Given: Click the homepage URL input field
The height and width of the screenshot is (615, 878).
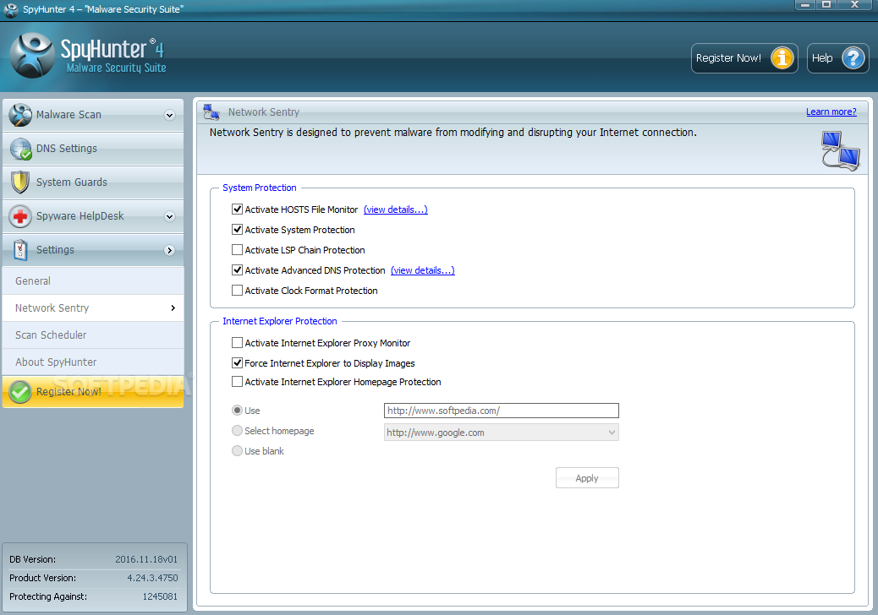Looking at the screenshot, I should tap(501, 411).
